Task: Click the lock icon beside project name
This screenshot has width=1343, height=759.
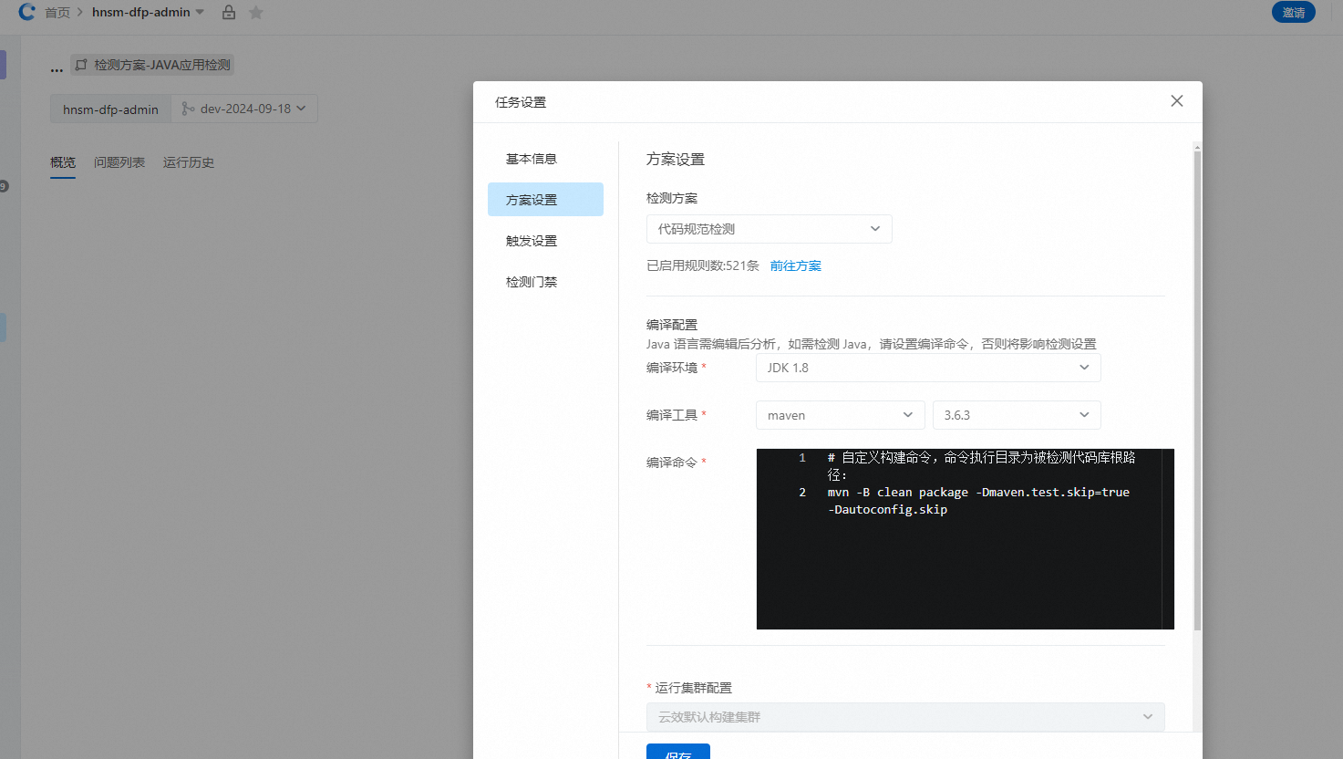Action: click(229, 13)
